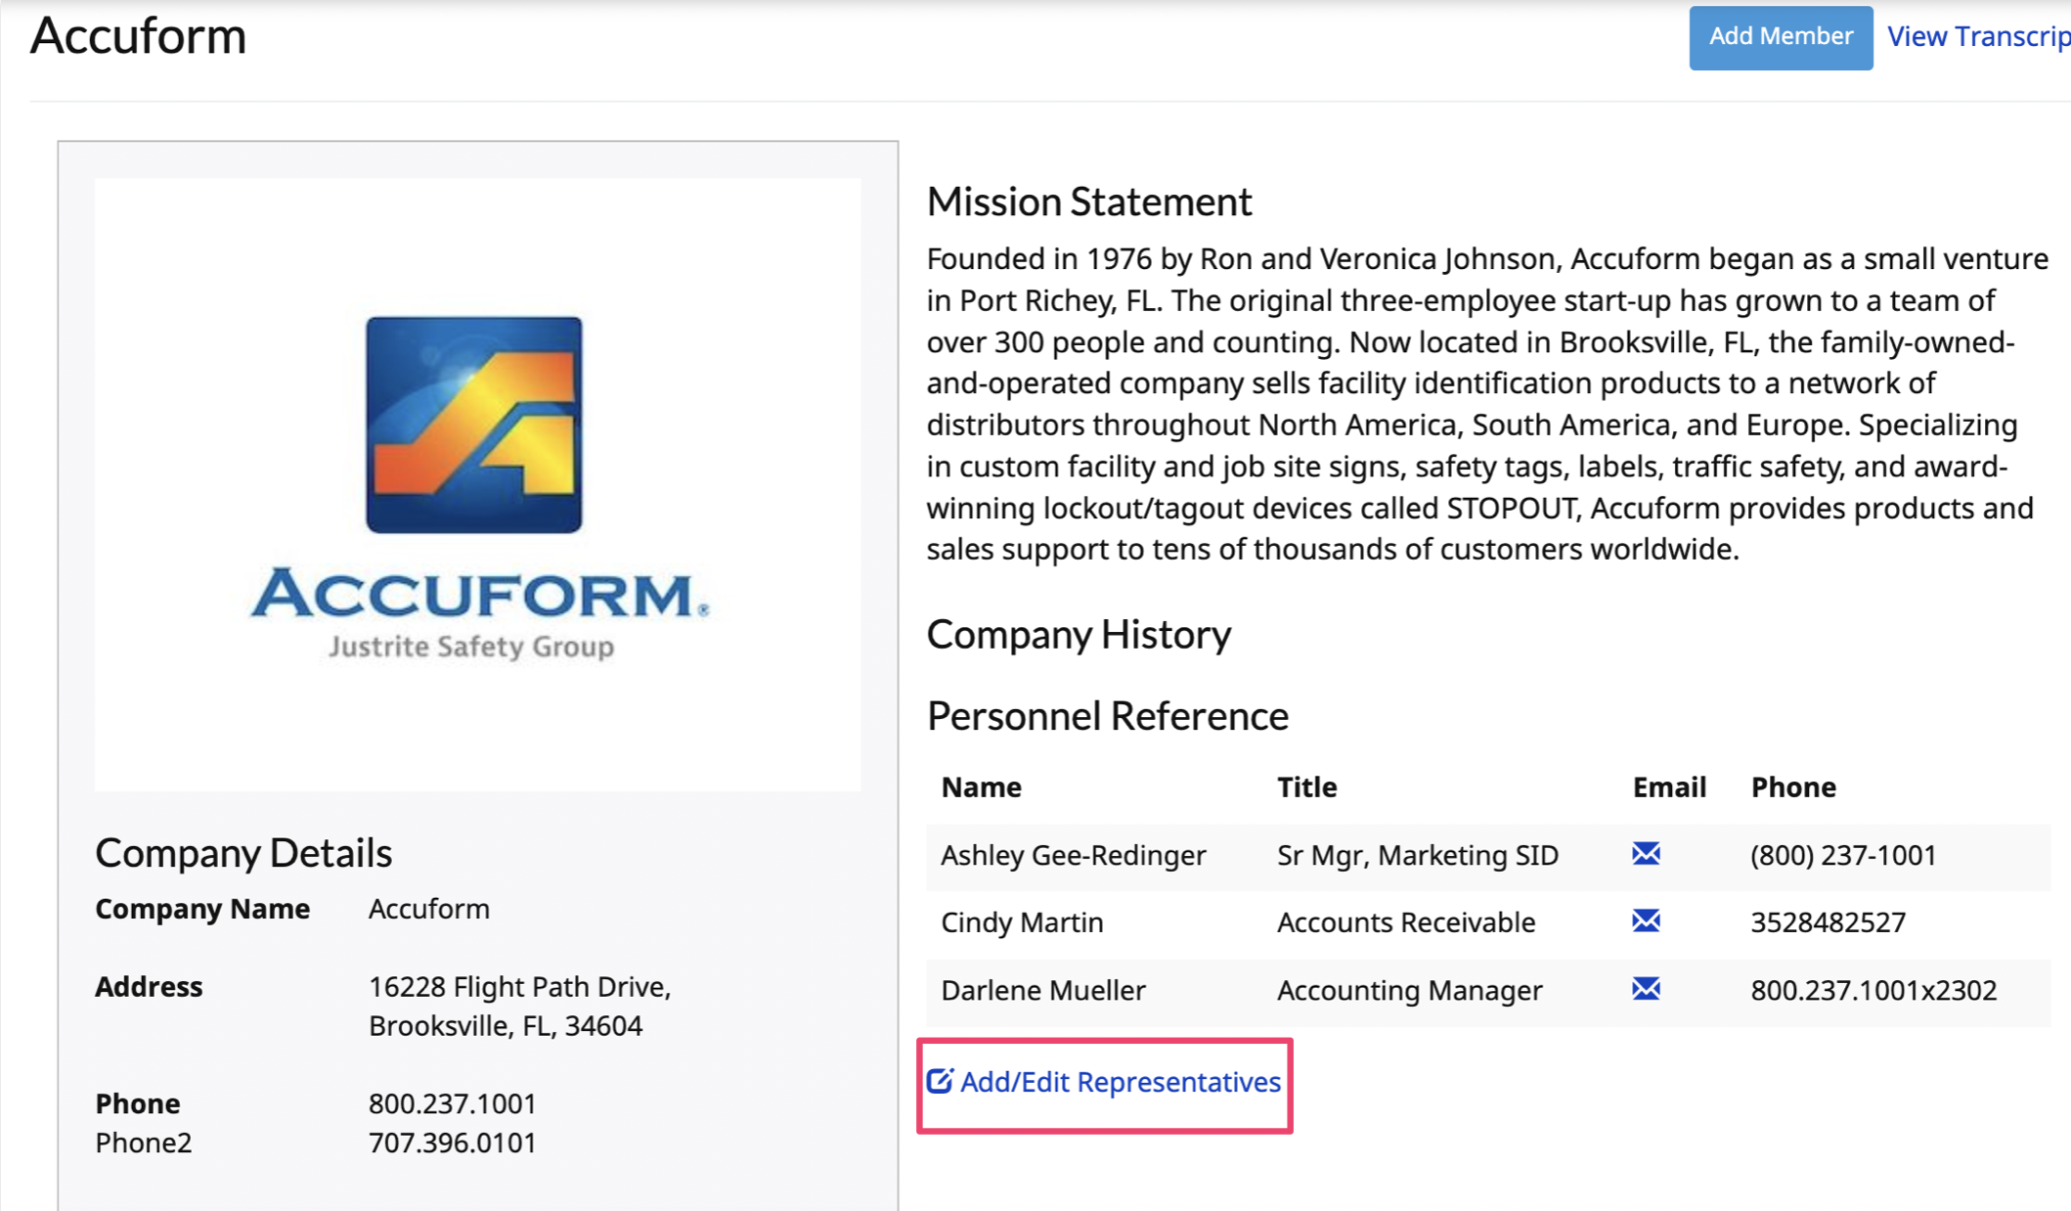This screenshot has height=1211, width=2071.
Task: Click phone number 3528482527
Action: [1828, 922]
